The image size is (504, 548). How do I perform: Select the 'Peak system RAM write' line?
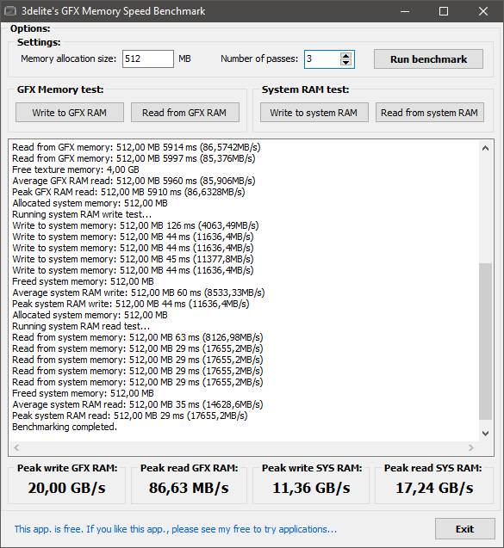pos(131,304)
